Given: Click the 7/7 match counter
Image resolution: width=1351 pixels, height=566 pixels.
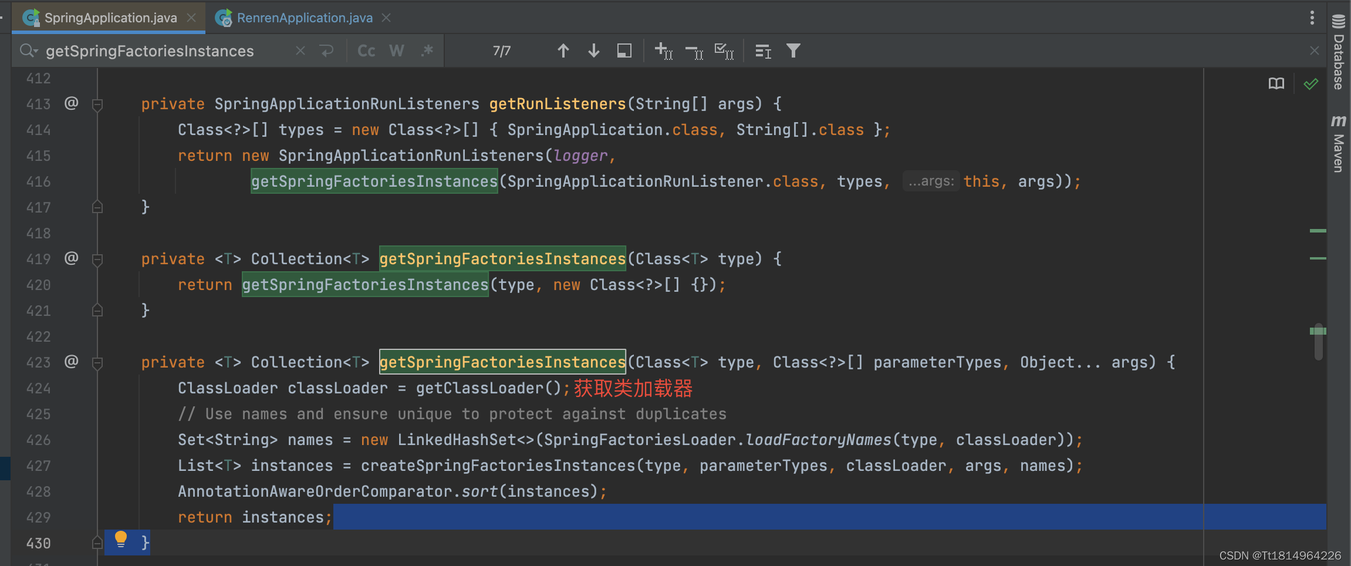Looking at the screenshot, I should pyautogui.click(x=502, y=51).
